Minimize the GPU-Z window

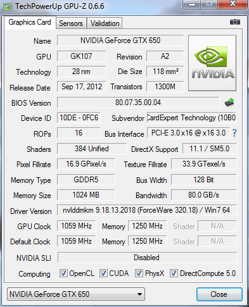tap(192, 4)
